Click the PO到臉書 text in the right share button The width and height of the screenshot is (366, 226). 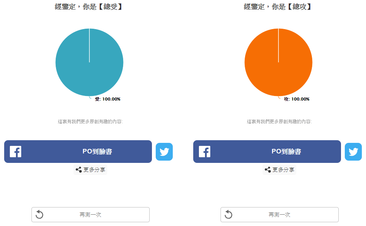coord(286,152)
